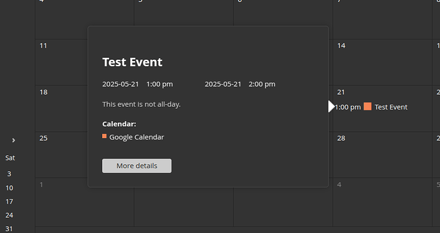The image size is (440, 233).
Task: Select the Google Calendar label in popup
Action: (136, 137)
